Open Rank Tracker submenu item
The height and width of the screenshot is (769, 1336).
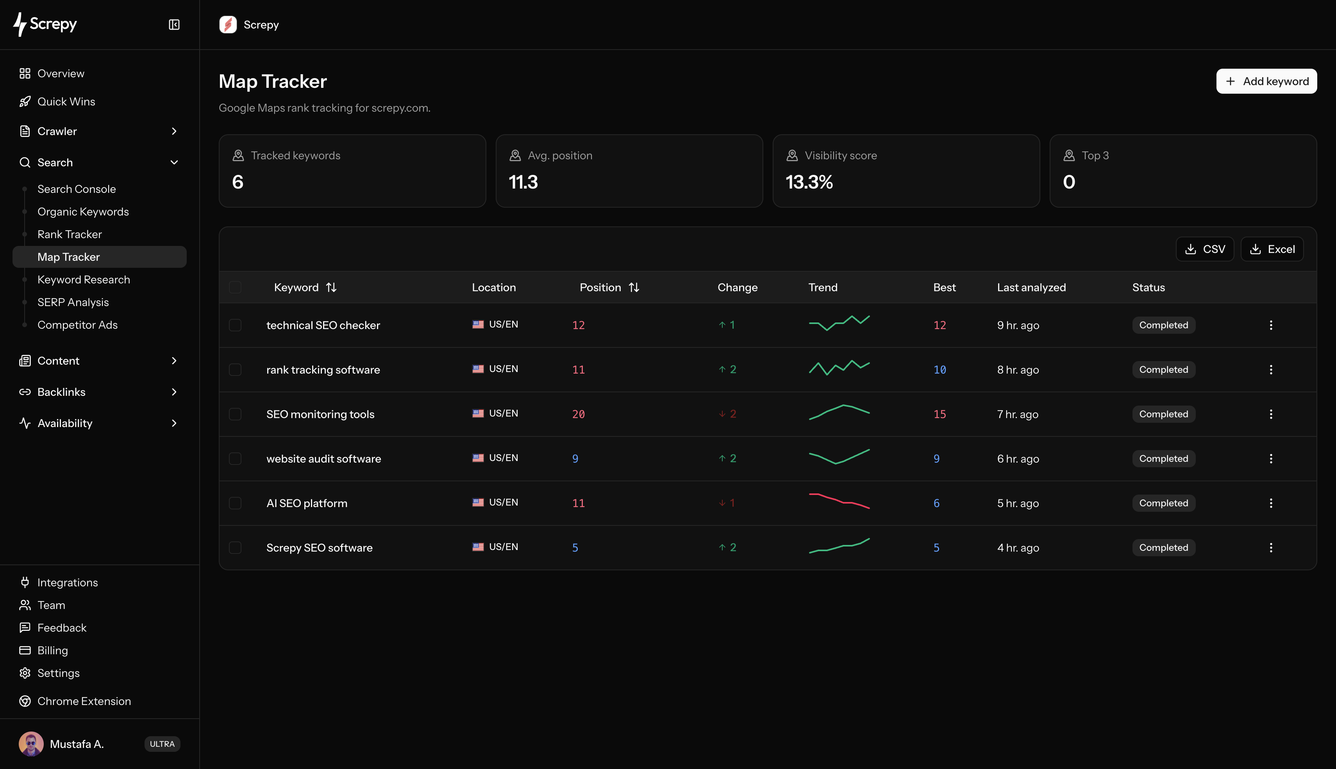(x=70, y=235)
